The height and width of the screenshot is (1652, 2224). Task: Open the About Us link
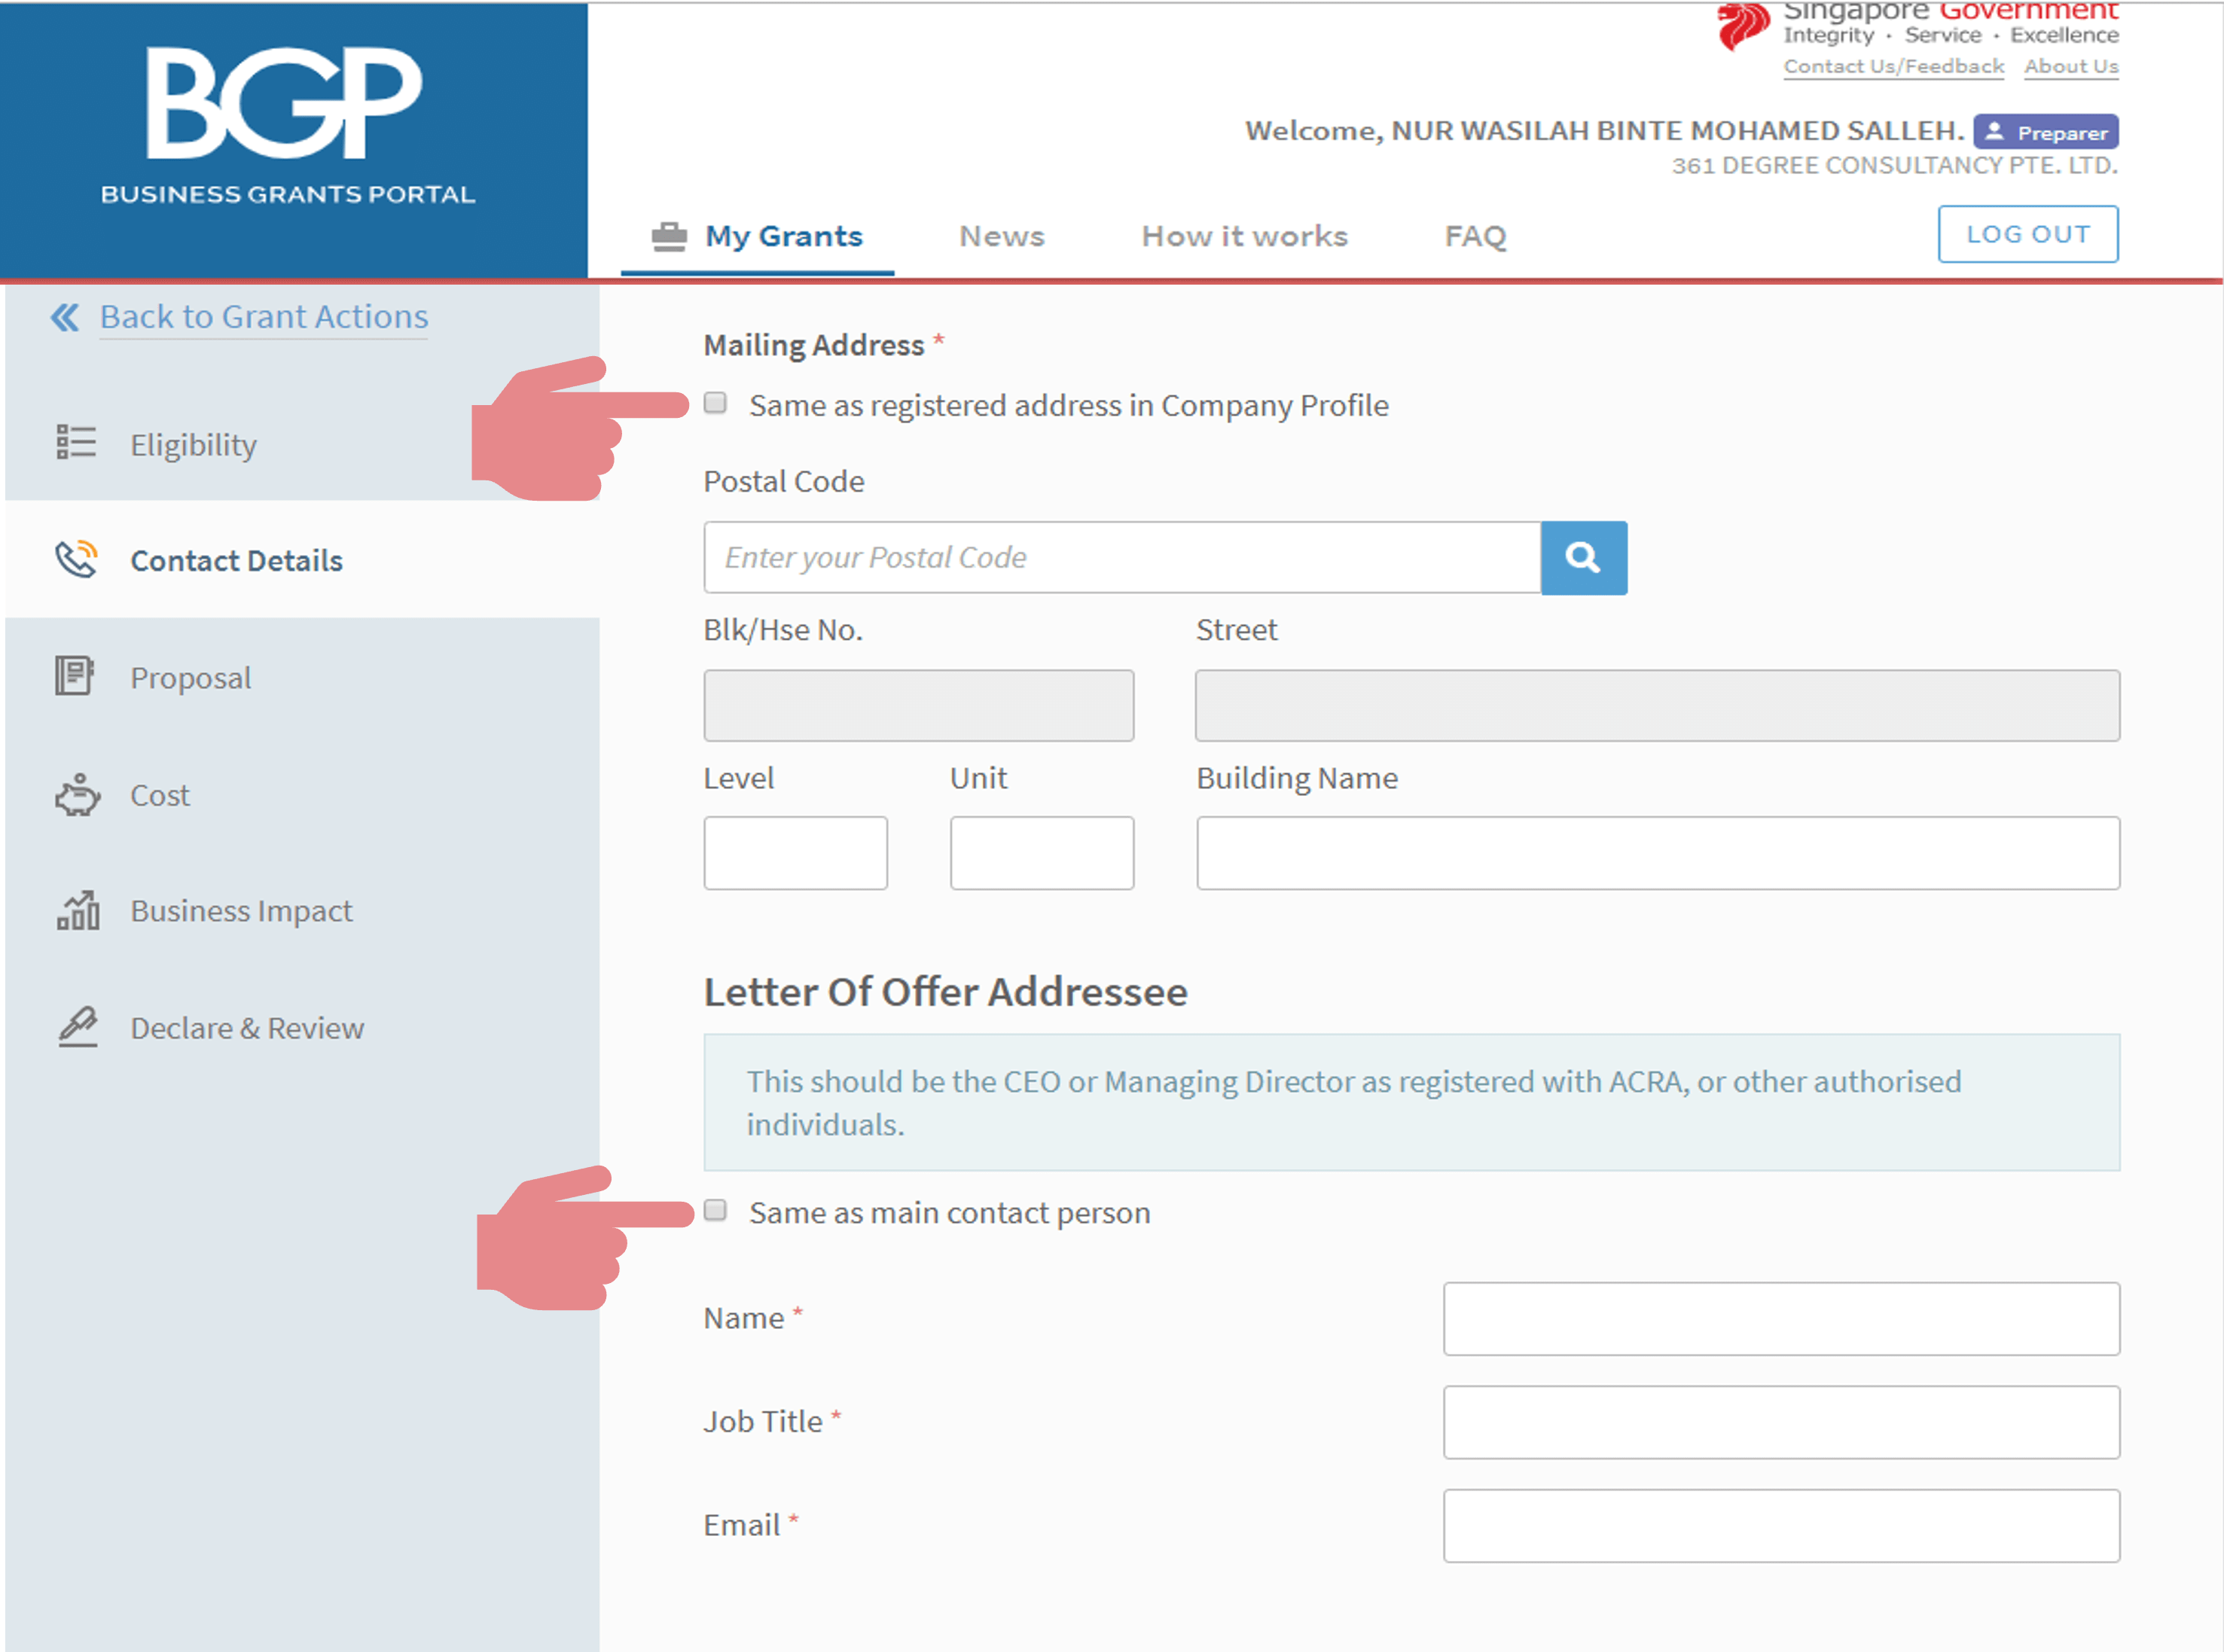2071,66
